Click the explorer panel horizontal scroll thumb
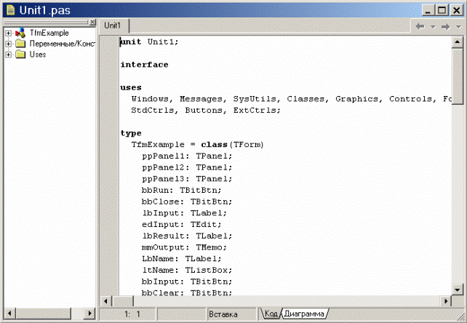The width and height of the screenshot is (467, 323). click(44, 314)
